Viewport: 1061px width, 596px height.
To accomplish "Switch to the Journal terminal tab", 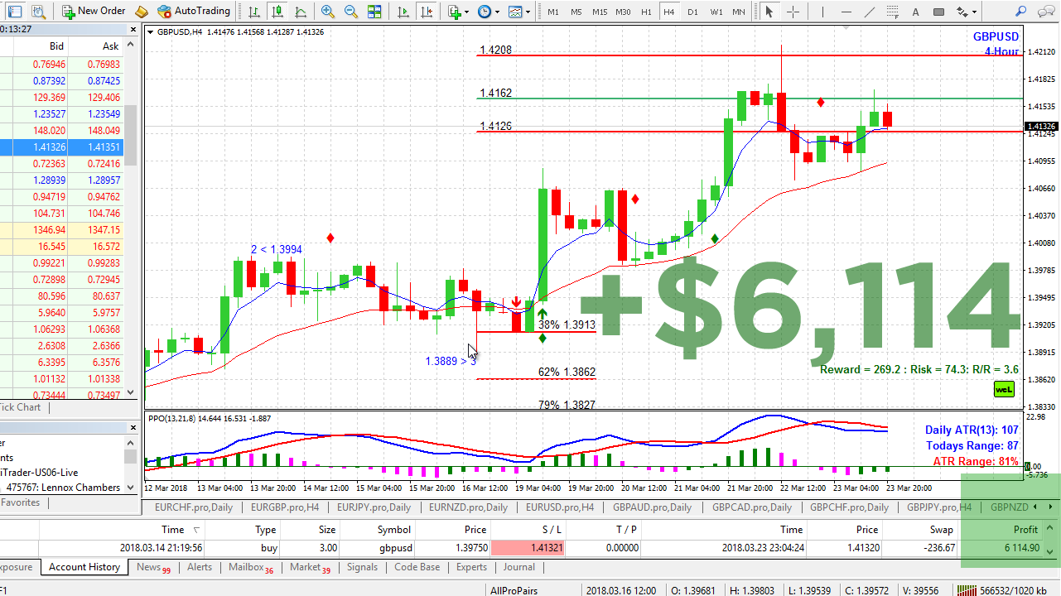I will pyautogui.click(x=519, y=567).
